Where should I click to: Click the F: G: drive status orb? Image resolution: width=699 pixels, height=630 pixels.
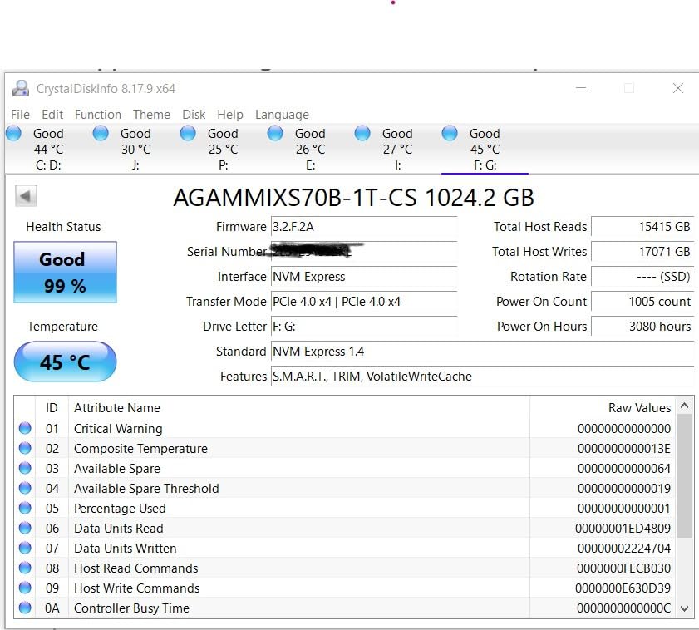coord(450,133)
